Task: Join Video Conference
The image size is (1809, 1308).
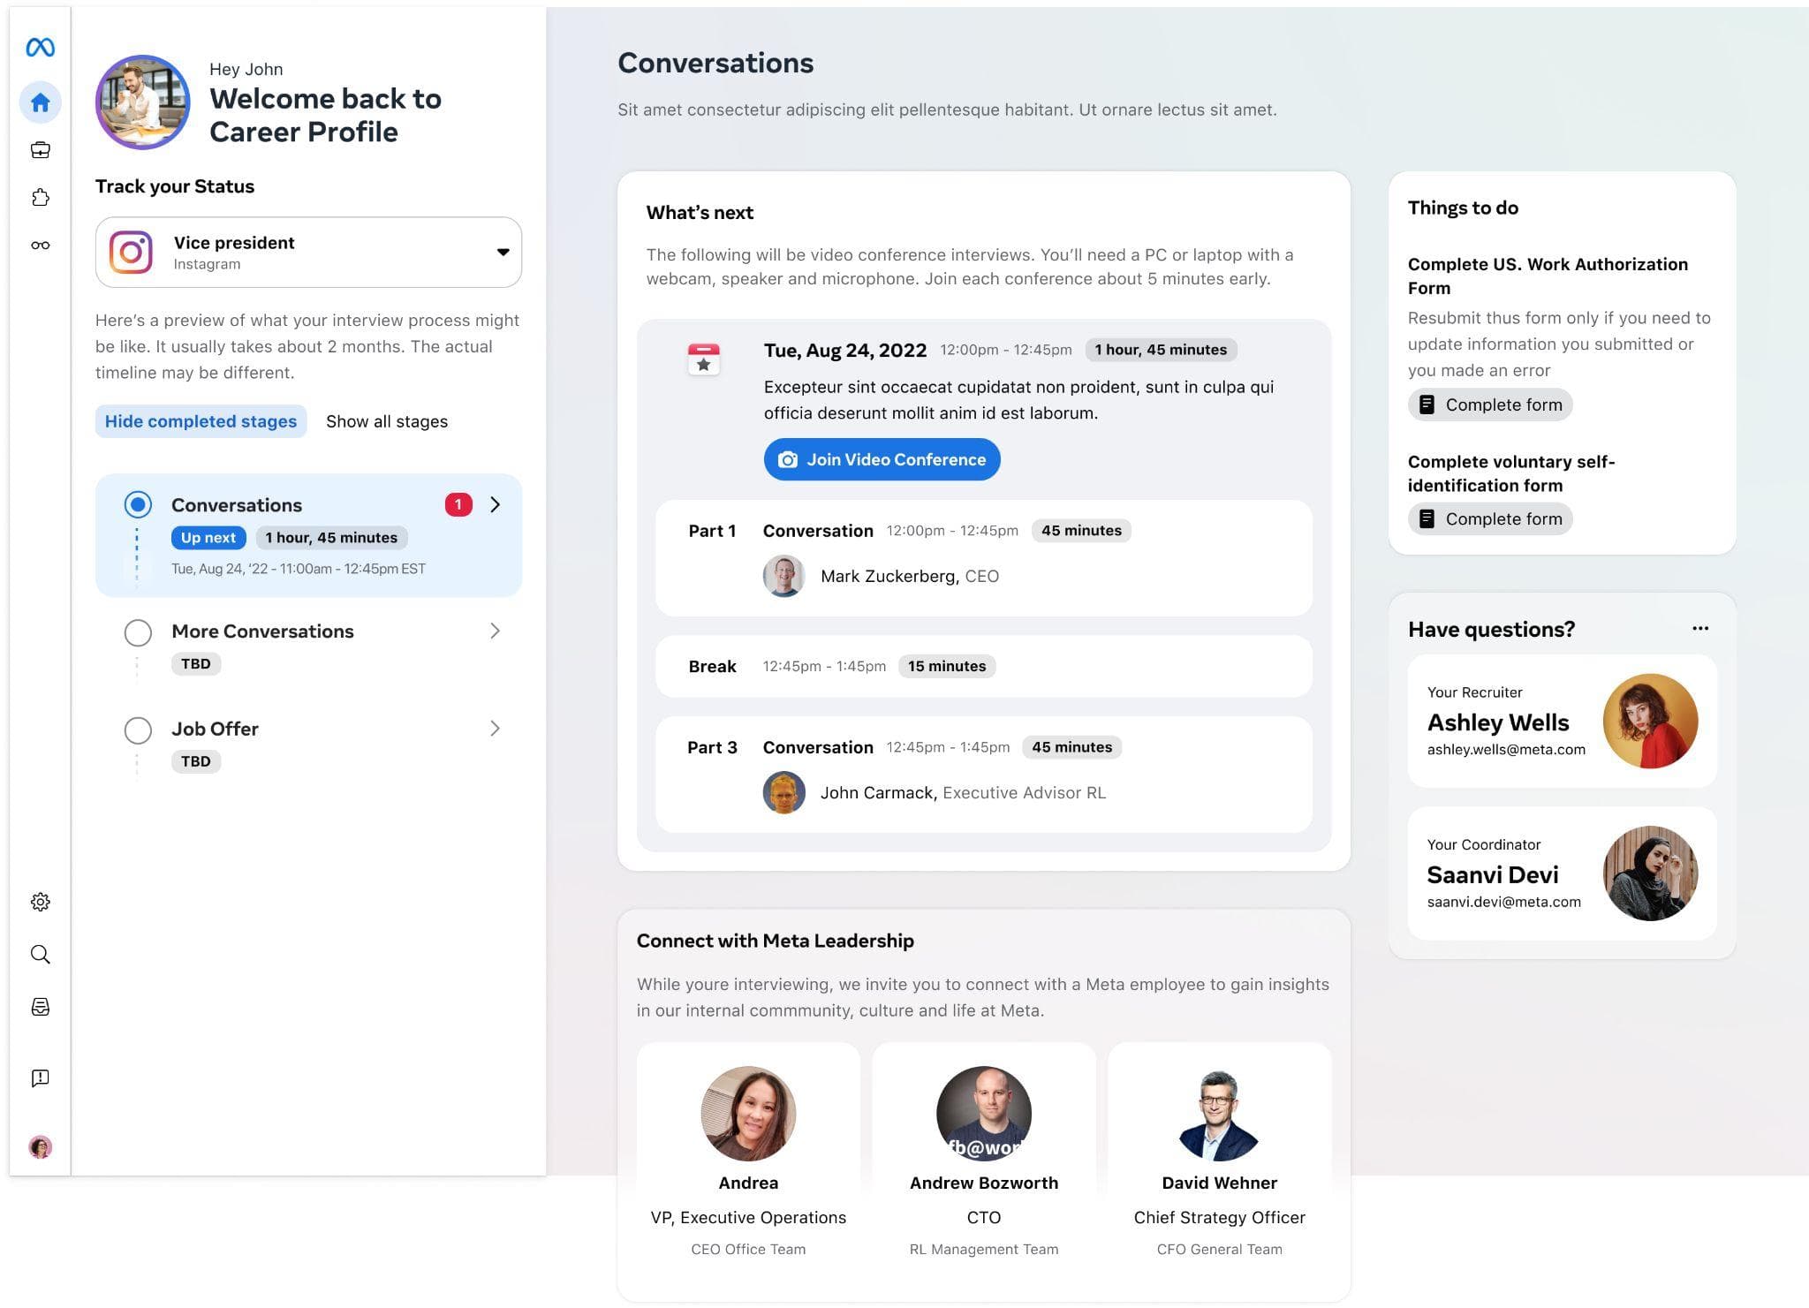Action: (882, 459)
